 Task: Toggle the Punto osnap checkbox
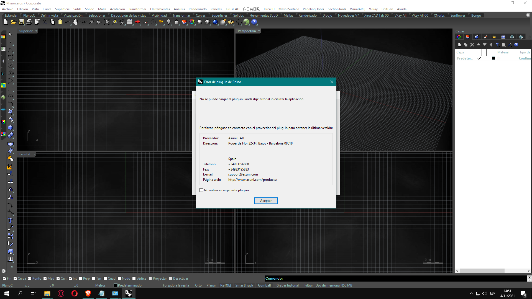click(x=30, y=279)
